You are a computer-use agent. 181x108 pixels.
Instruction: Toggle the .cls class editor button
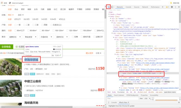click(x=146, y=99)
